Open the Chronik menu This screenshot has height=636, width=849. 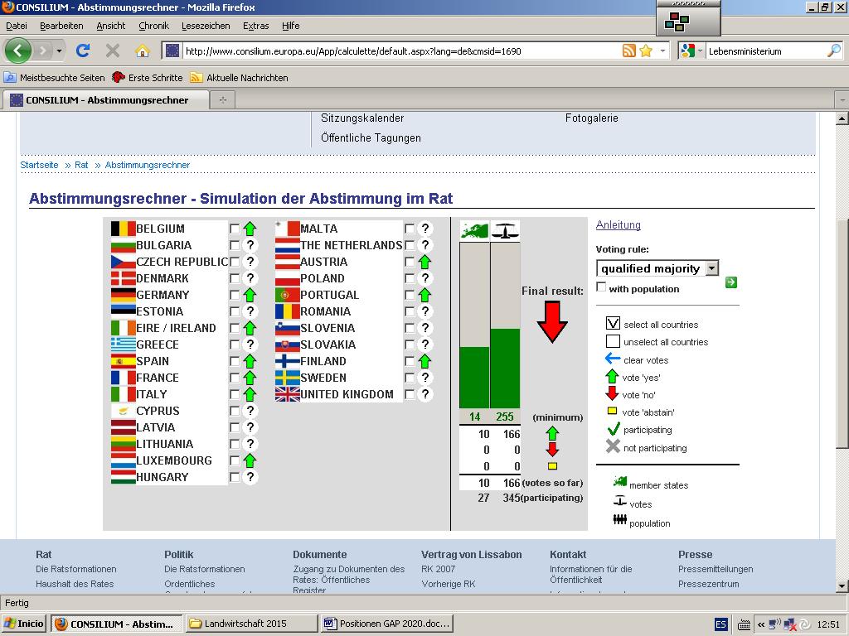[153, 26]
